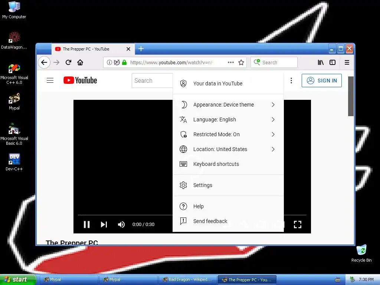Open the Windows start menu
The image size is (380, 285).
click(x=17, y=279)
